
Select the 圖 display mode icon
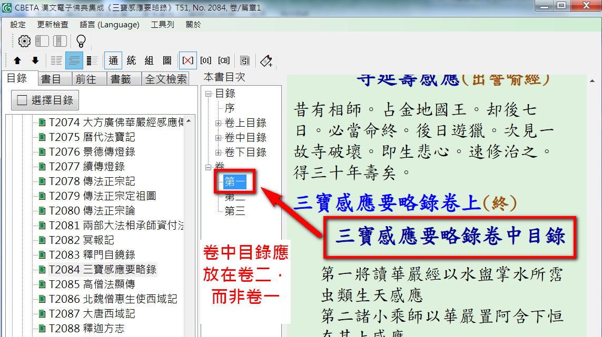click(x=166, y=60)
